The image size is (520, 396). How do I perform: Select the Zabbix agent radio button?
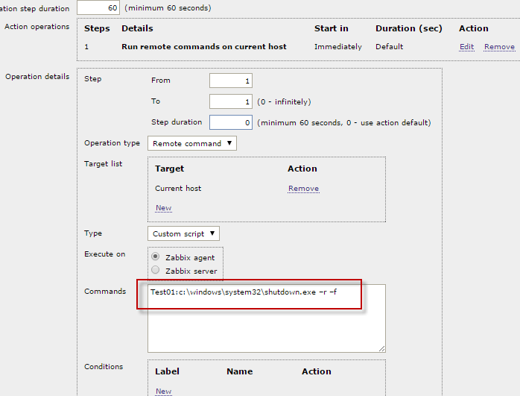pyautogui.click(x=155, y=257)
